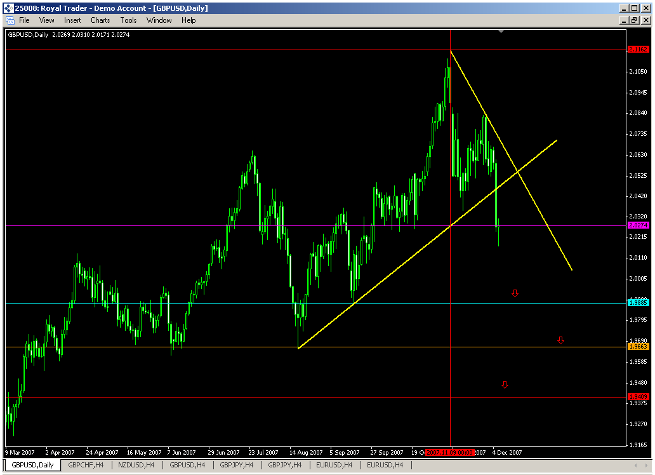655x475 pixels.
Task: Open the File menu
Action: [x=24, y=20]
